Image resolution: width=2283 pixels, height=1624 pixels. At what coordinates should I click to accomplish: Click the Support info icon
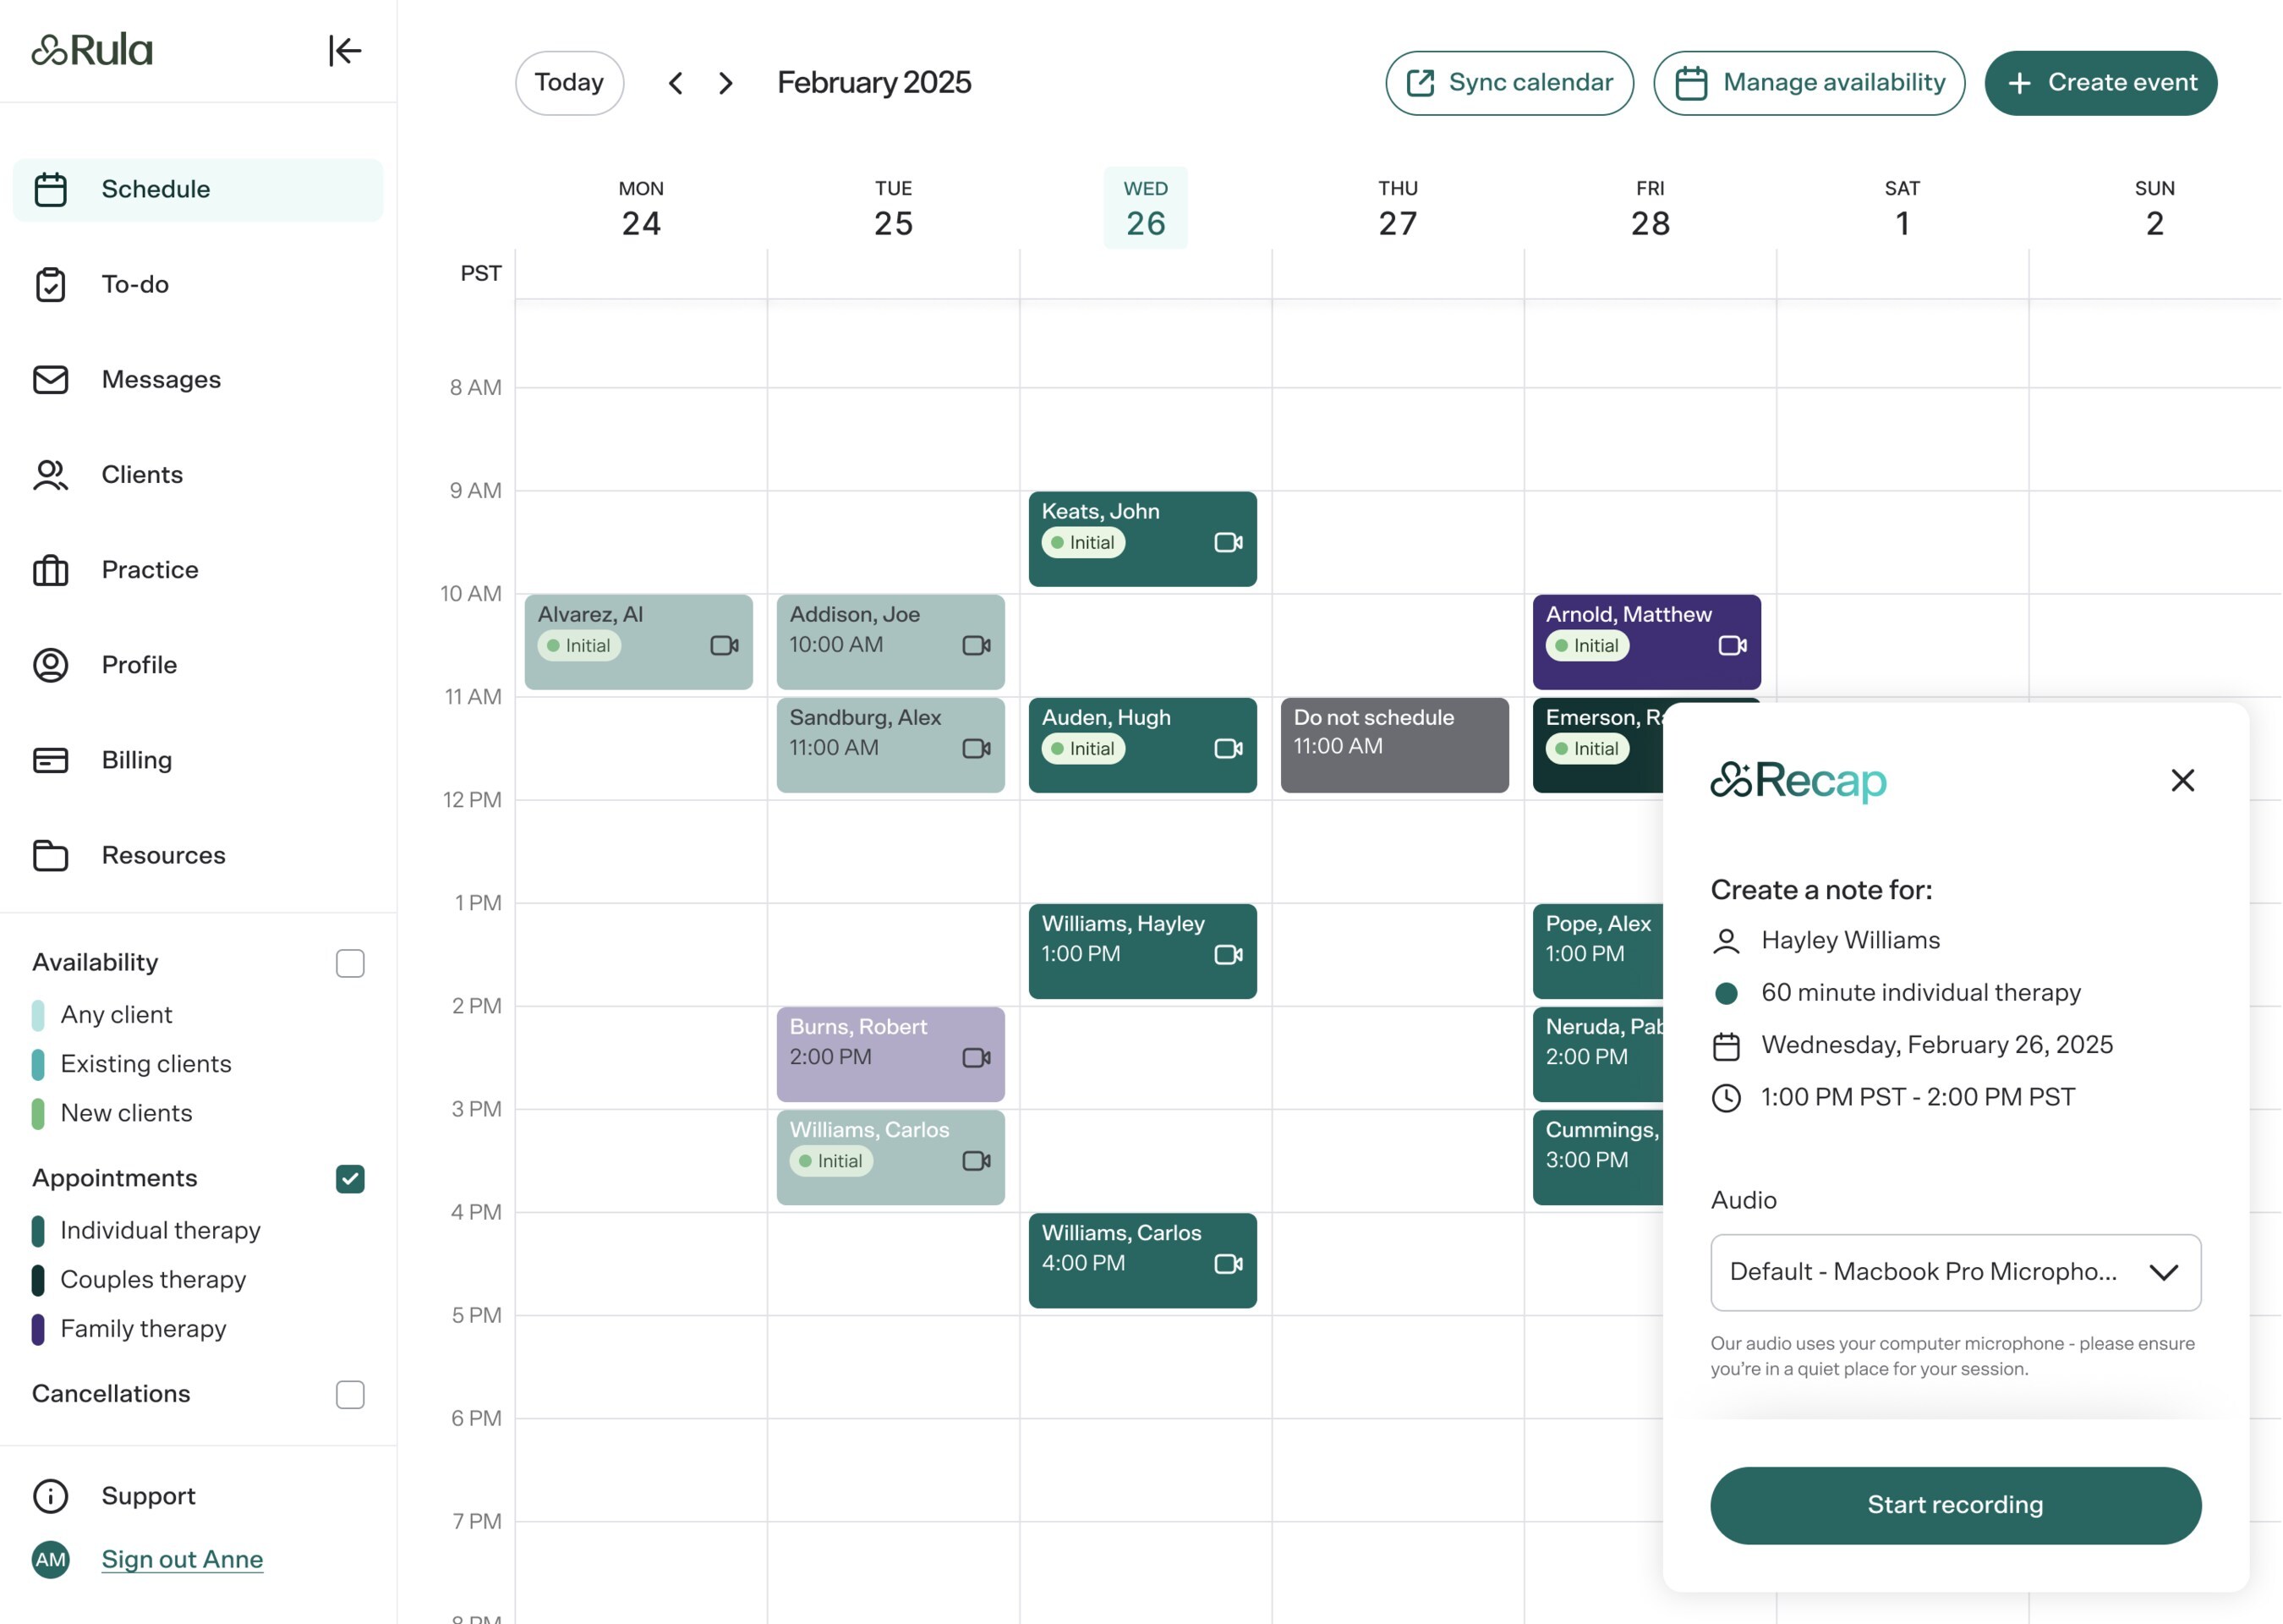point(50,1496)
